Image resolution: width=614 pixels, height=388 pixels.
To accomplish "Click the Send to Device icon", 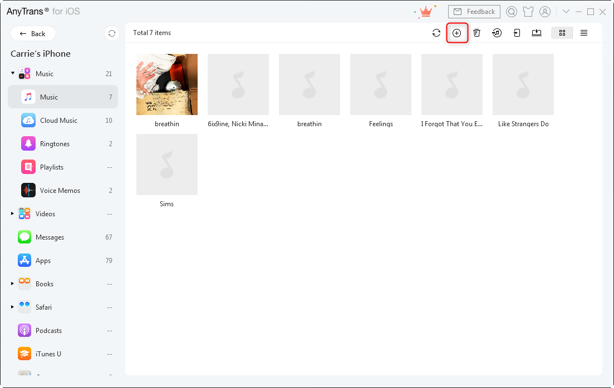I will pyautogui.click(x=517, y=33).
